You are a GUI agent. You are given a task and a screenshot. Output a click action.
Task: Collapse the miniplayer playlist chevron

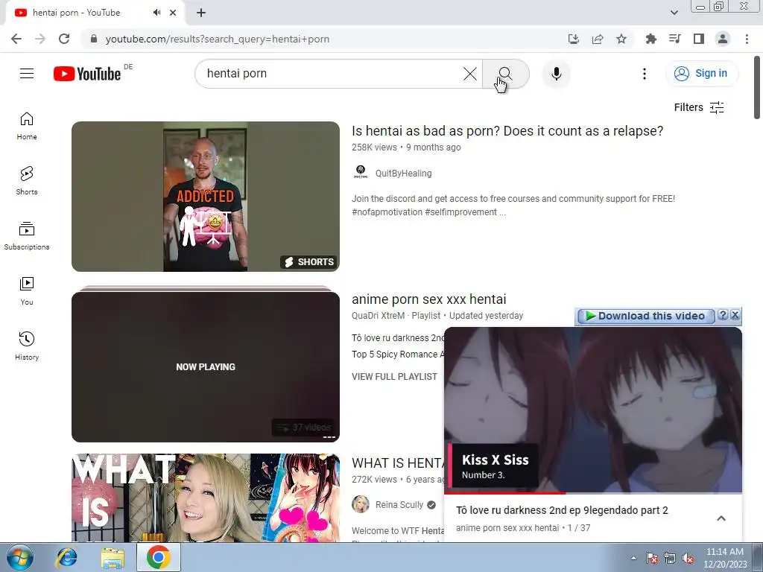click(721, 518)
